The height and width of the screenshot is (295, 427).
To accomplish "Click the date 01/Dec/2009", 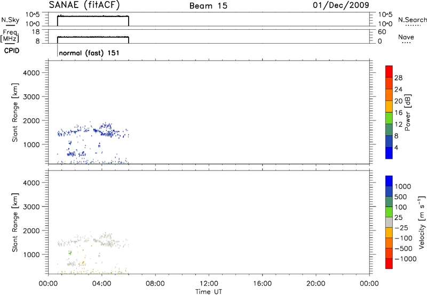I will [341, 5].
